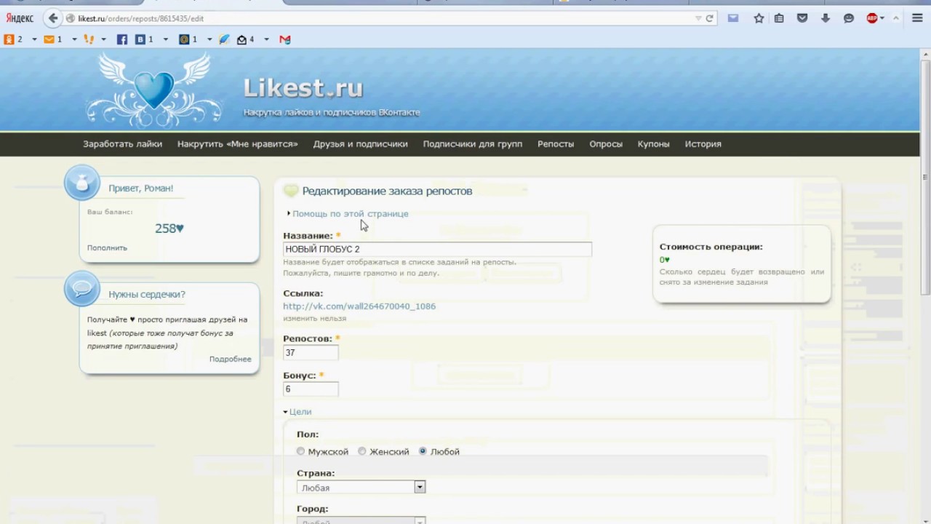Click the chat smiley bubble icon
The width and height of the screenshot is (931, 524).
click(849, 18)
